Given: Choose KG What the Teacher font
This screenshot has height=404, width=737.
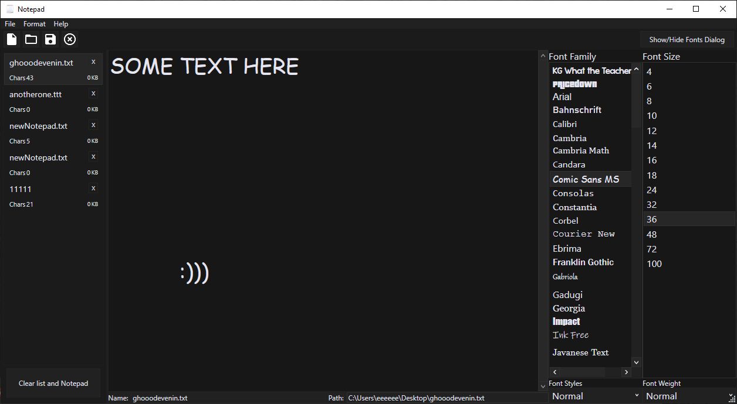Looking at the screenshot, I should click(590, 70).
